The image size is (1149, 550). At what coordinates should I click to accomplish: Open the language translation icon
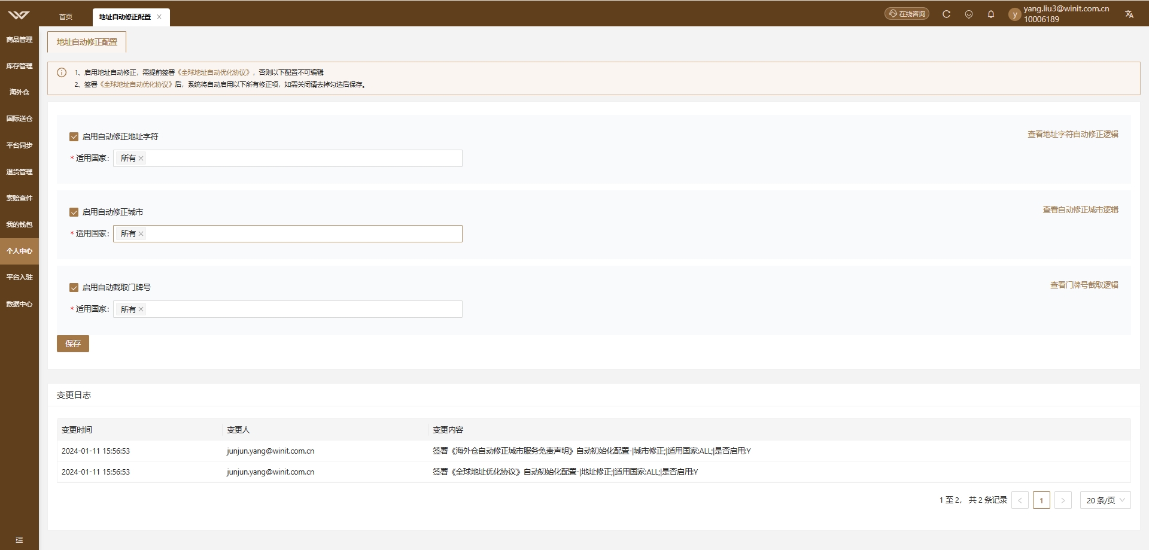click(1129, 14)
